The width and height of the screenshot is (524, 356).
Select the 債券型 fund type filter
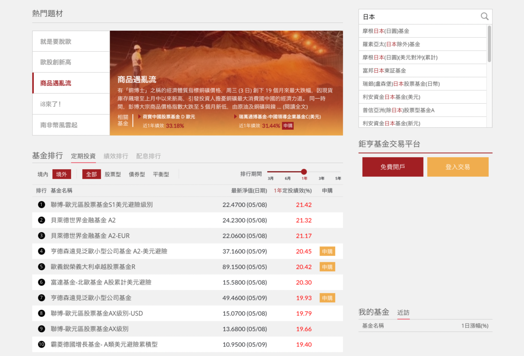(x=137, y=174)
